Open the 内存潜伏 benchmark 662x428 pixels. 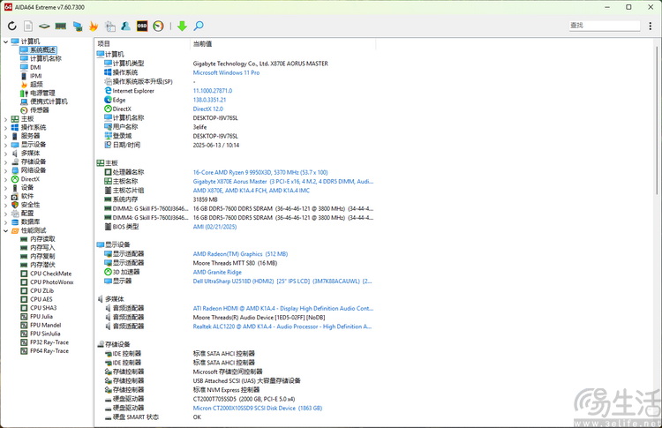click(x=38, y=265)
